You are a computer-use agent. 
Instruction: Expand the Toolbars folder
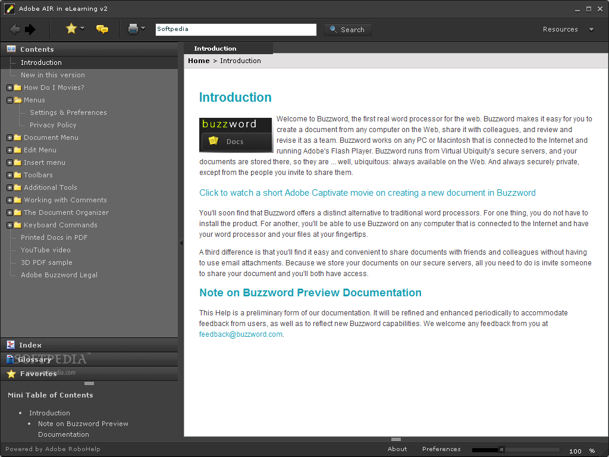10,176
